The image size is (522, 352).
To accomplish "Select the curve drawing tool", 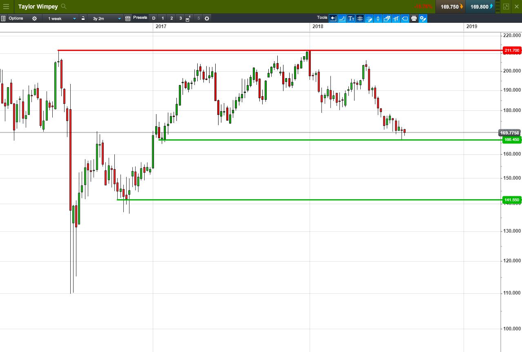I will [342, 18].
